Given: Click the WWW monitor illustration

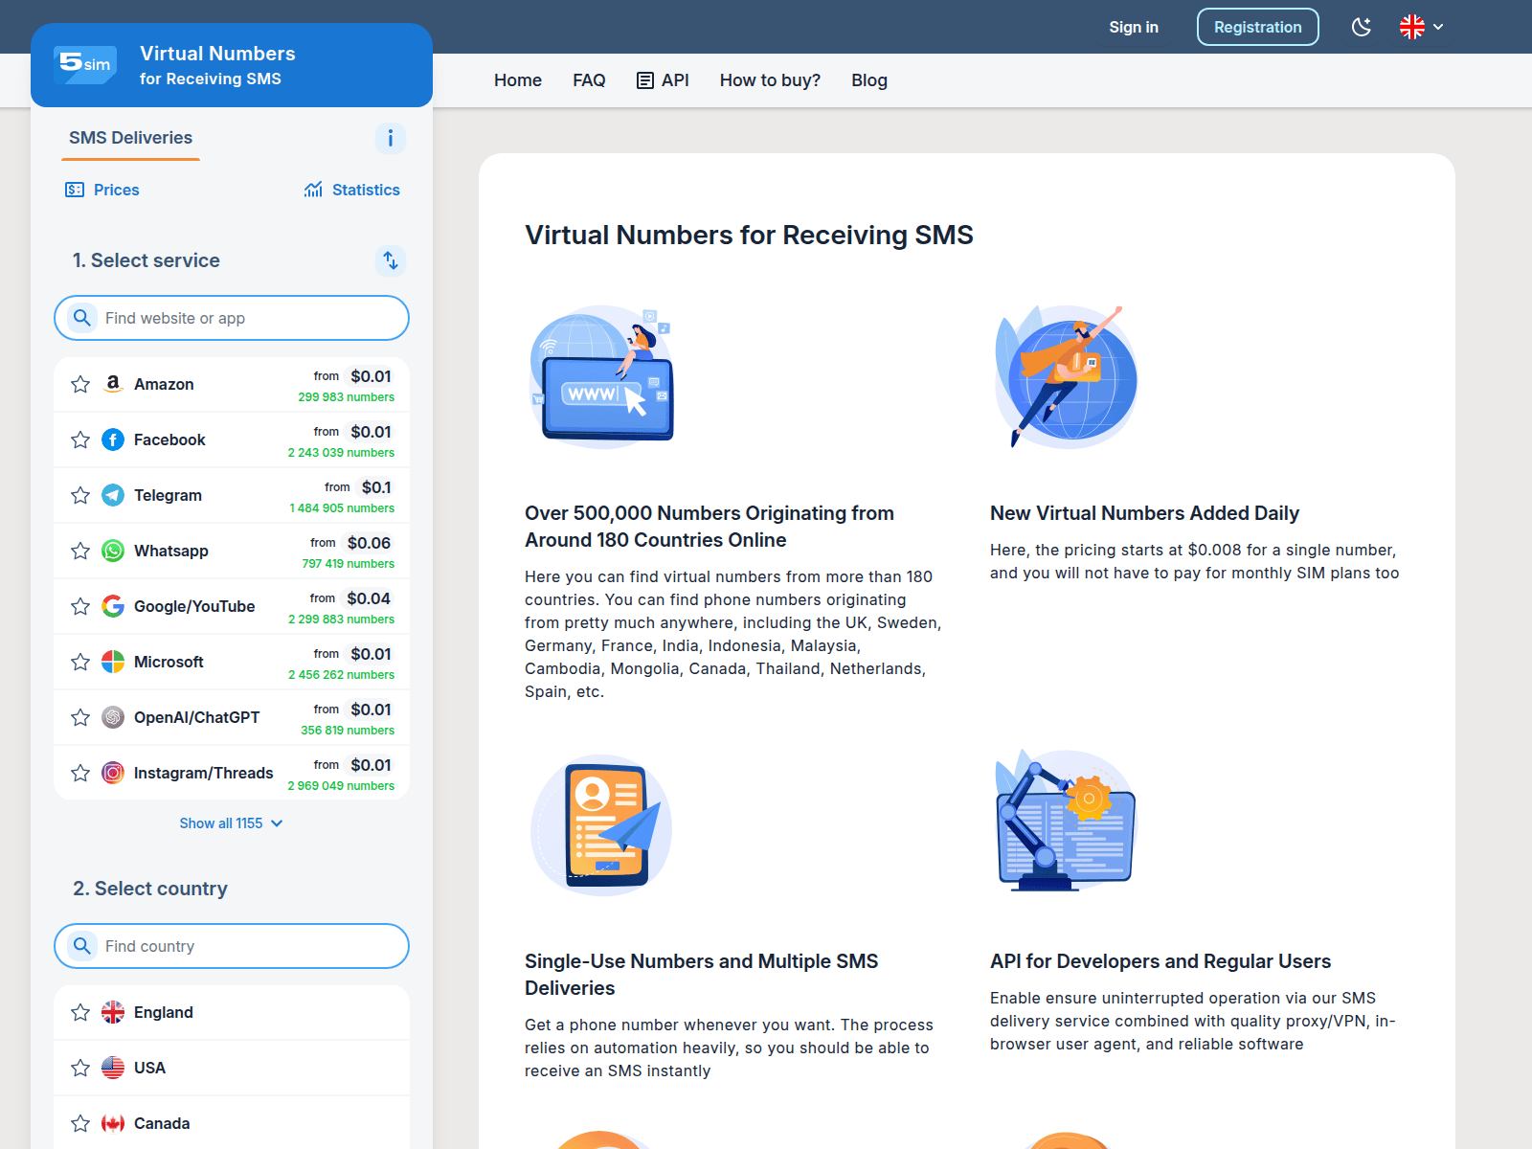Looking at the screenshot, I should pos(602,377).
